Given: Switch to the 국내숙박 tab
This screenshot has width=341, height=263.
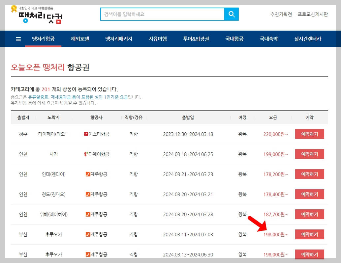Looking at the screenshot, I should pyautogui.click(x=270, y=39).
